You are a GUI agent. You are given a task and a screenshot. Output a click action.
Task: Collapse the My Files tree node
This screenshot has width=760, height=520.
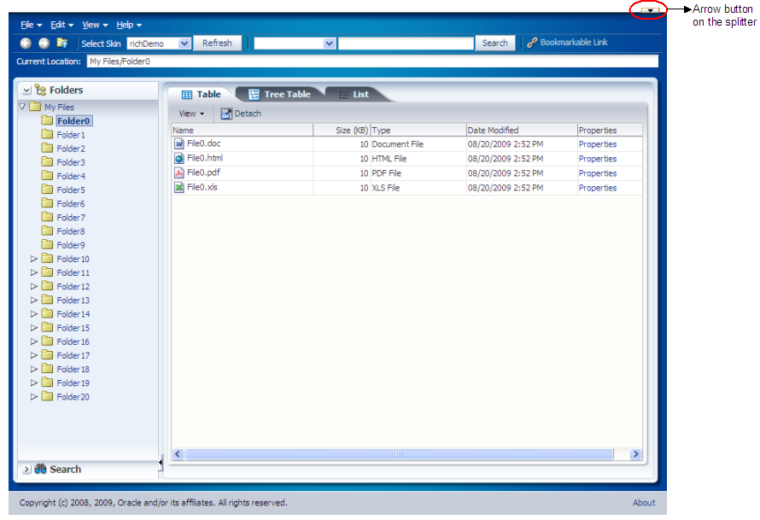pyautogui.click(x=22, y=107)
